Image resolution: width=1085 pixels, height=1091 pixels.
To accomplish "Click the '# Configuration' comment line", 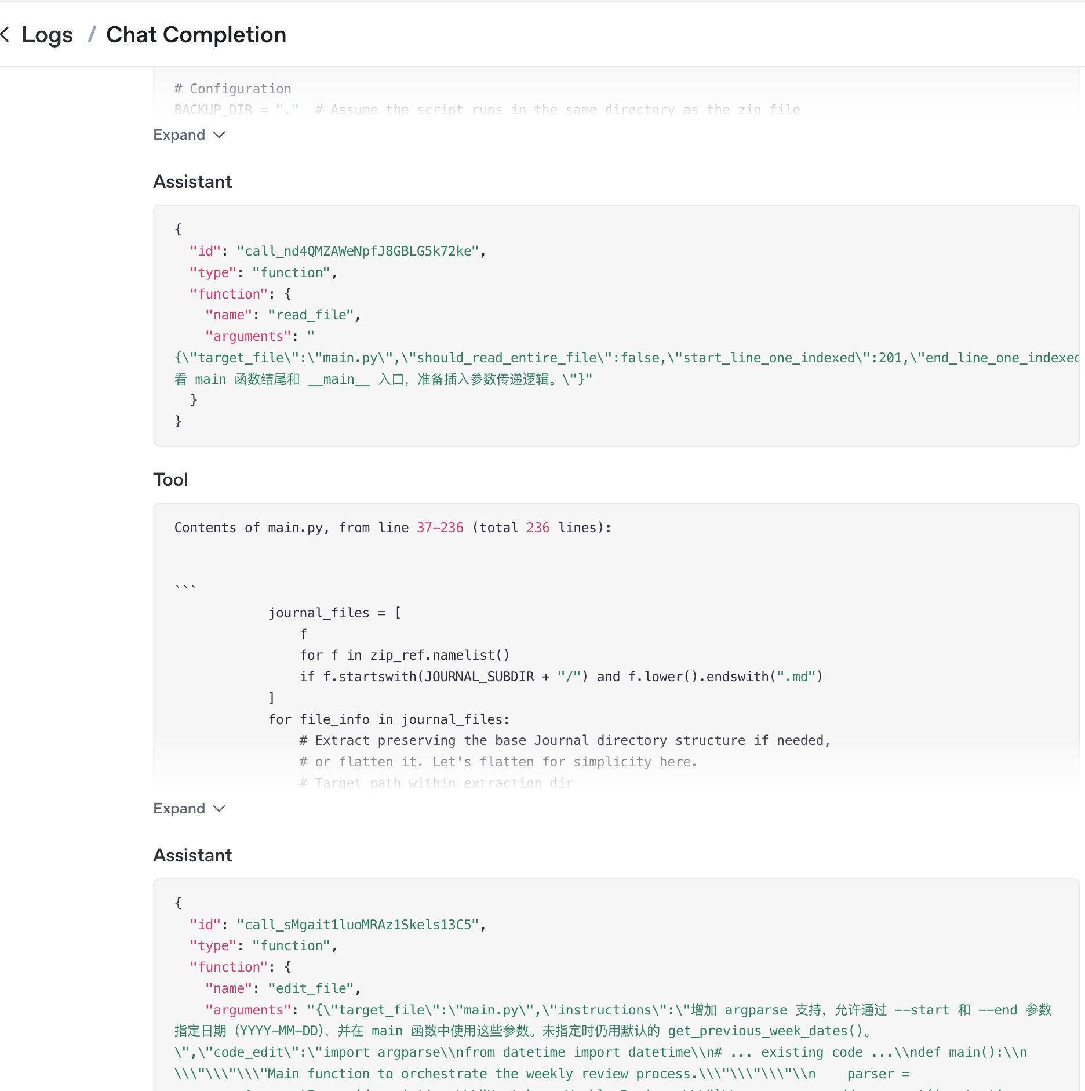I will (x=233, y=89).
